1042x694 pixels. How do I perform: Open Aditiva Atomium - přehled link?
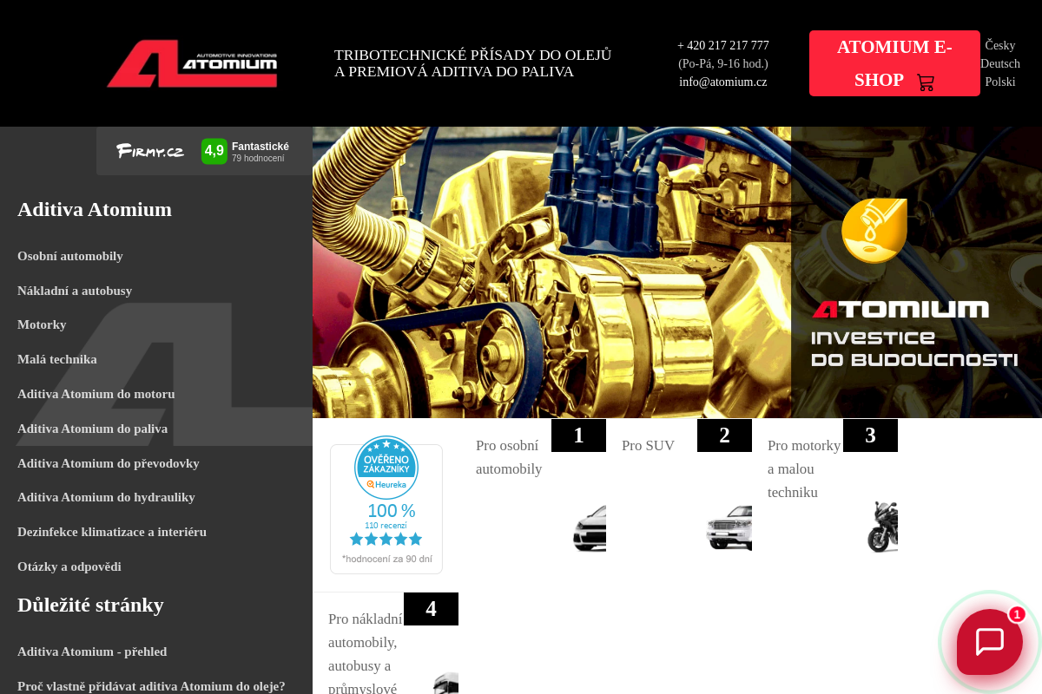coord(92,651)
